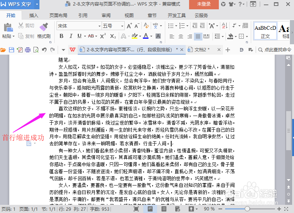
Task: Undo the last action
Action: point(44,50)
